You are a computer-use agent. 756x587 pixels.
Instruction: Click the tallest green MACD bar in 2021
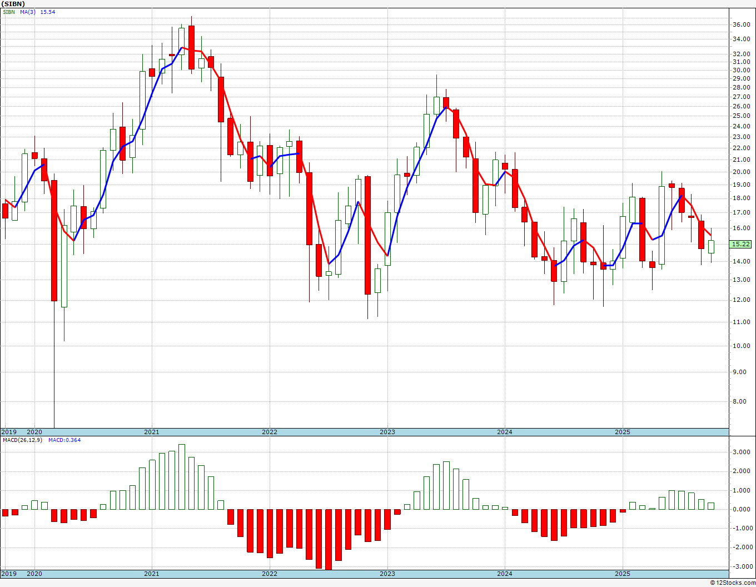pos(182,477)
